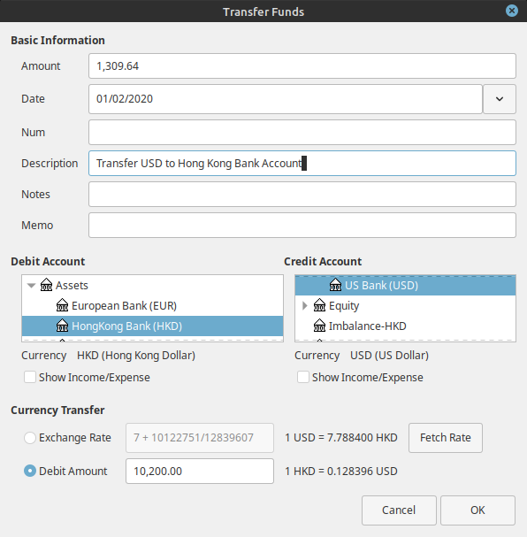The image size is (527, 537).
Task: Select the Exchange Rate radio button
Action: coord(30,437)
